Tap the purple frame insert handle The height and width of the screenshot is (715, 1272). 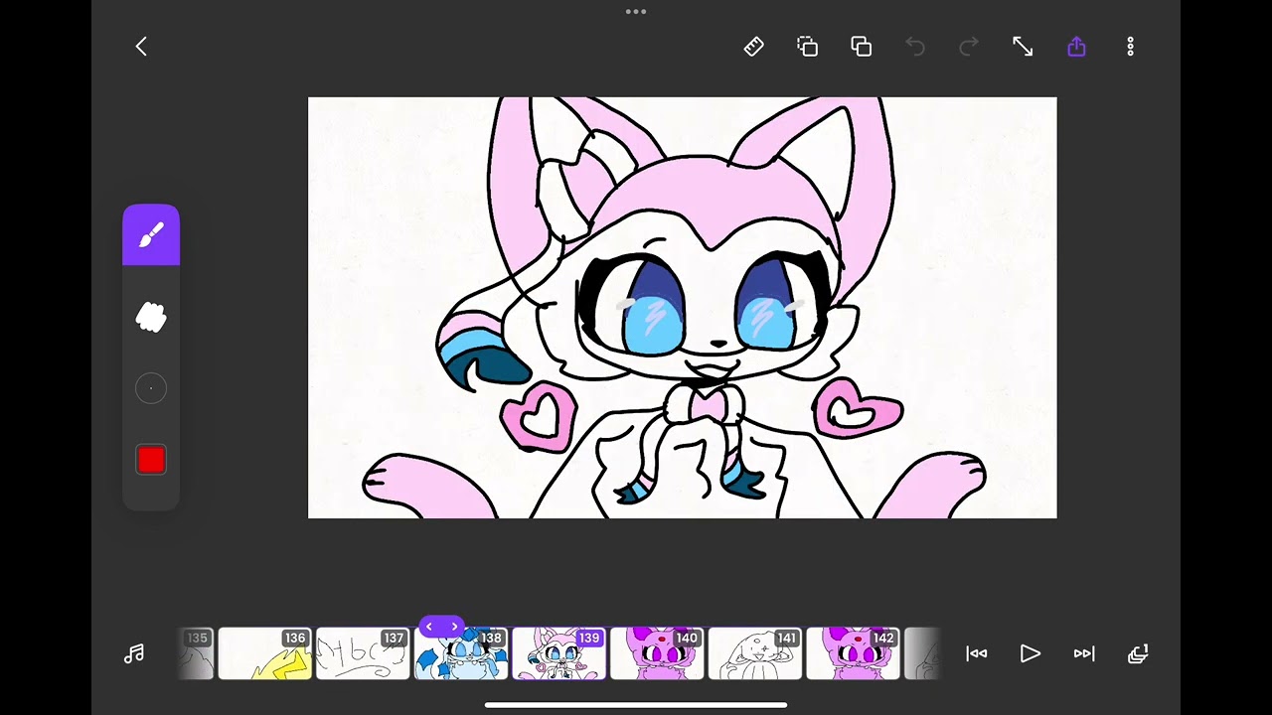[x=441, y=627]
